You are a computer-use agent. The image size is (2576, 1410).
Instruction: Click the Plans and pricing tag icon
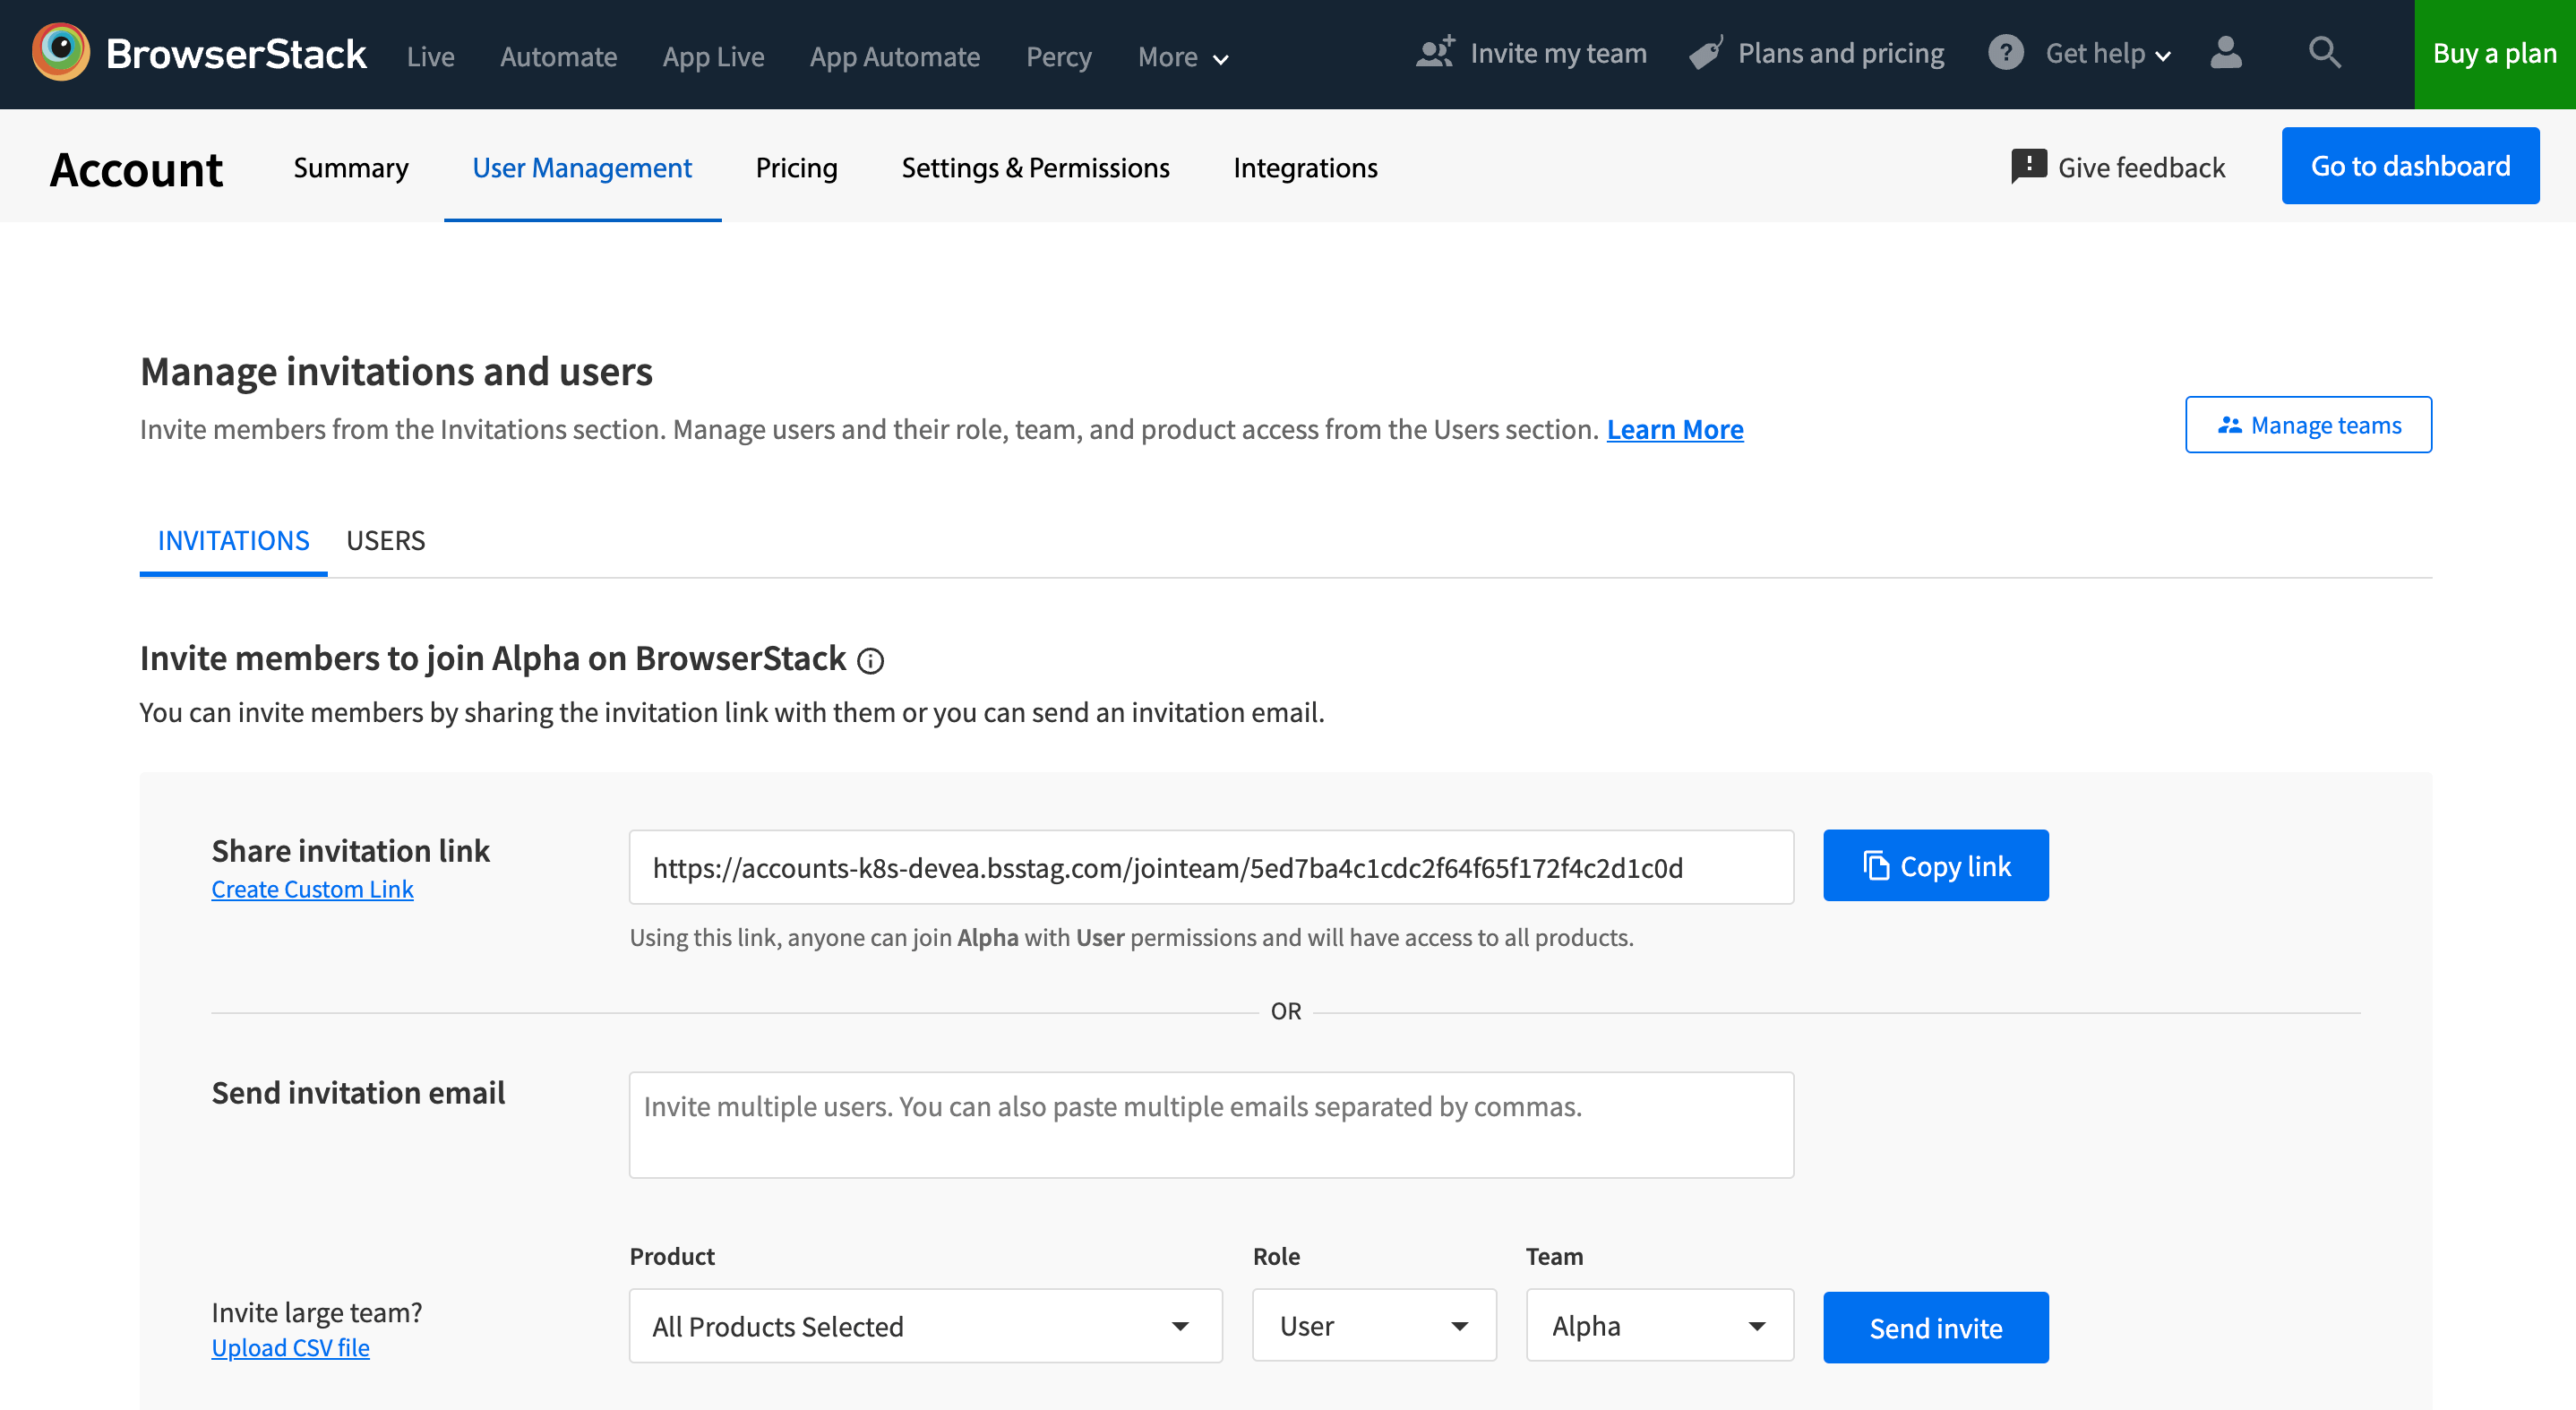pyautogui.click(x=1705, y=52)
